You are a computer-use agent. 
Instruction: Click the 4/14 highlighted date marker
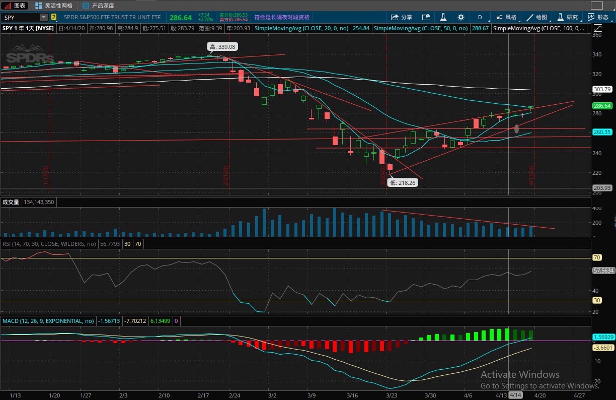pos(516,395)
